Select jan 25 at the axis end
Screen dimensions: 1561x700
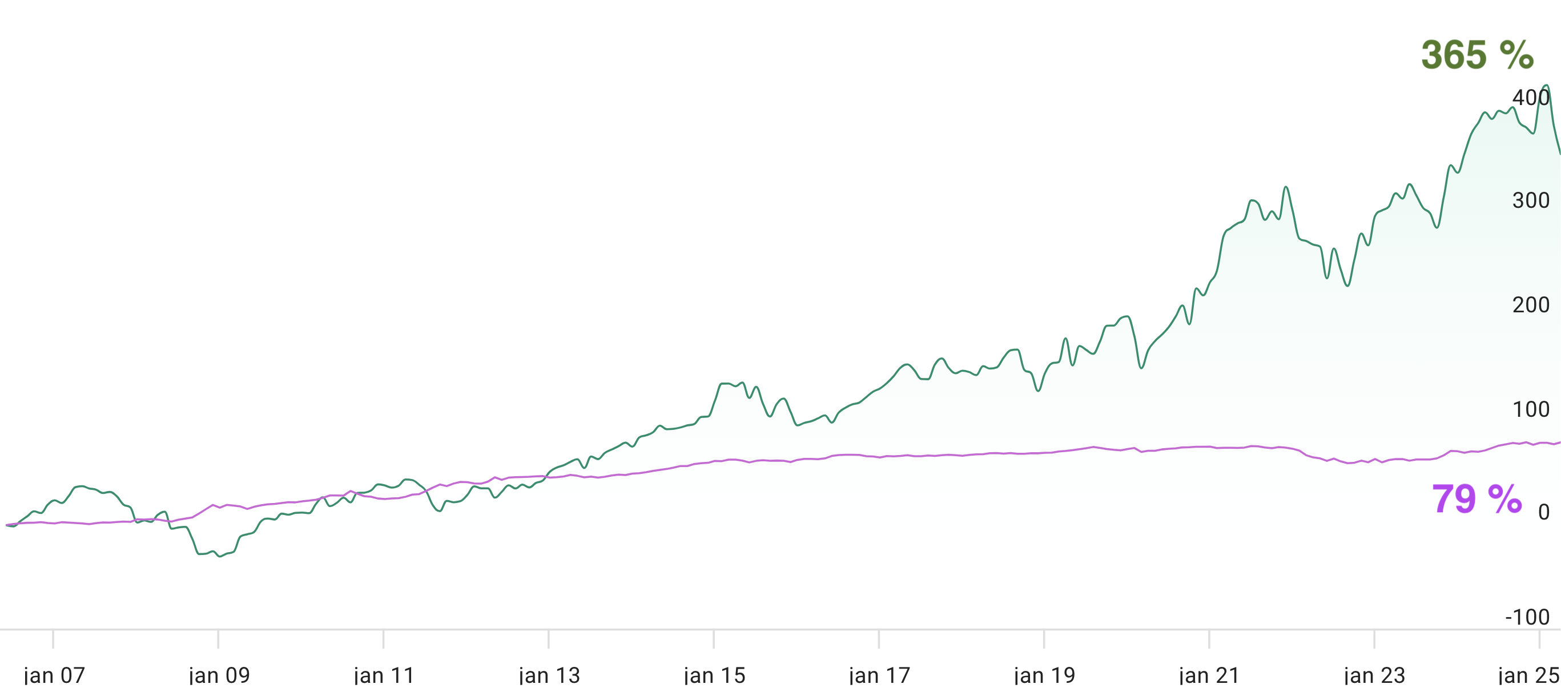[x=1528, y=675]
